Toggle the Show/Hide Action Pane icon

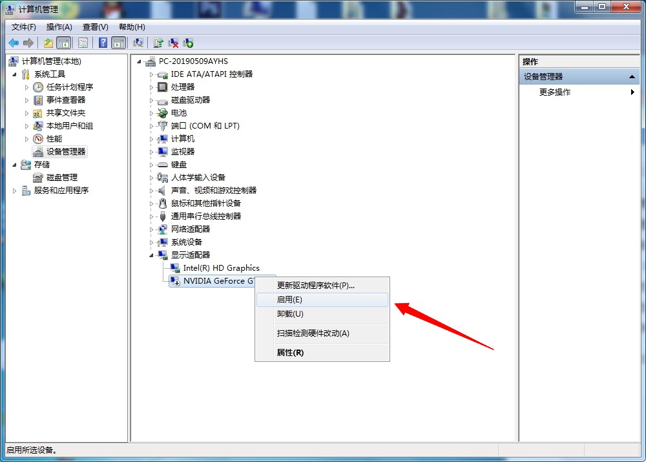(x=119, y=43)
